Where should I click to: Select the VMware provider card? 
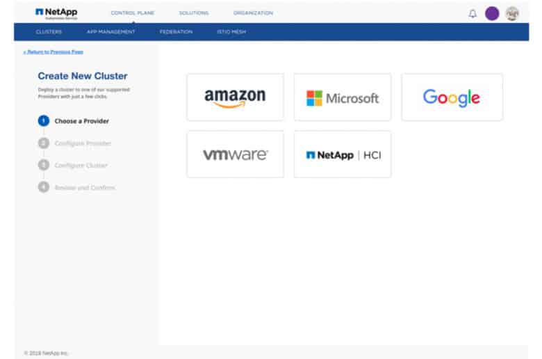235,154
